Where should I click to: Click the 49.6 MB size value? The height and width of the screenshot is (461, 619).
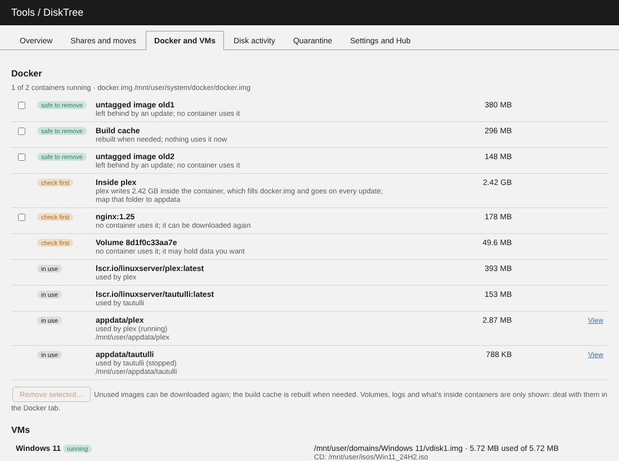tap(497, 242)
